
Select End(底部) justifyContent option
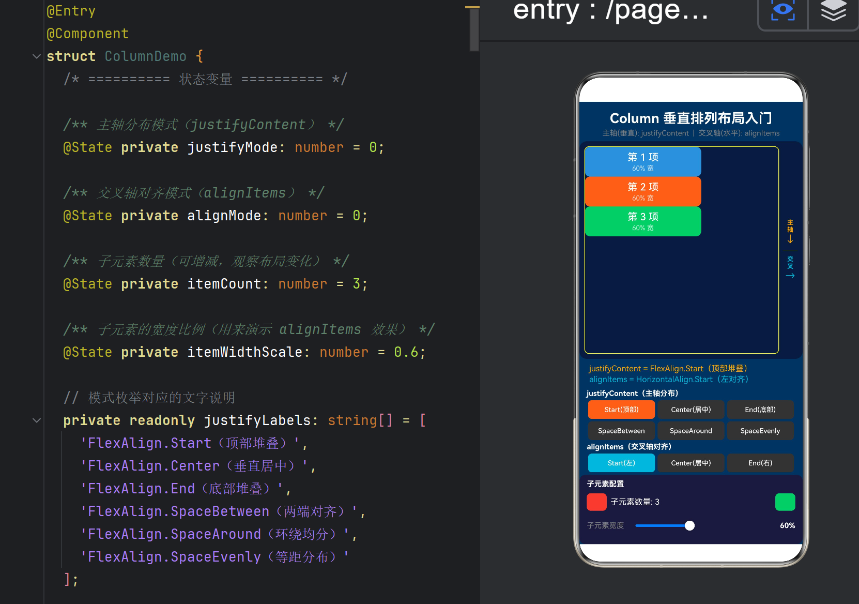pyautogui.click(x=760, y=410)
